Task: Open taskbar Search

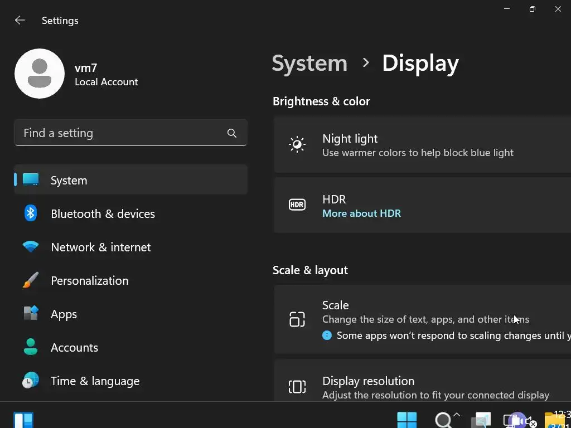Action: click(x=443, y=420)
